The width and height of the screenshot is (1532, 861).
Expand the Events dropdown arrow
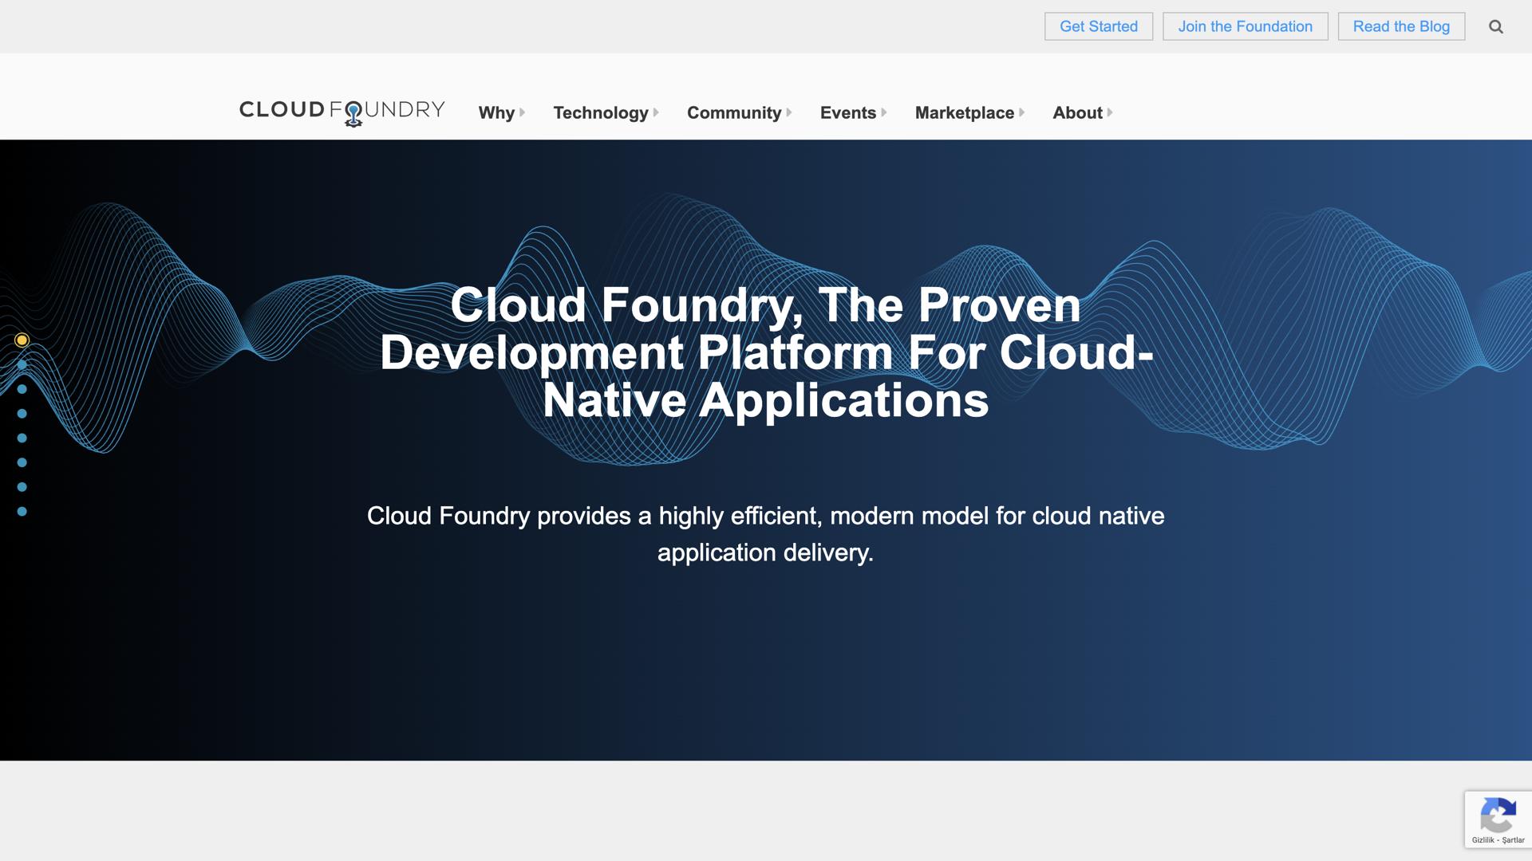tap(883, 112)
